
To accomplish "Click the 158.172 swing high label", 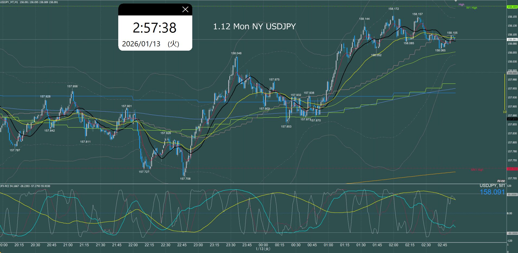I will 394,9.
